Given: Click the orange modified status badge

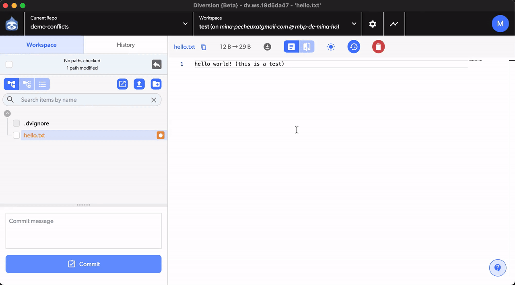Looking at the screenshot, I should (161, 135).
